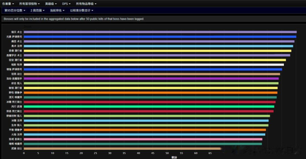The width and height of the screenshot is (306, 159).
Task: Select the 2 周范围 time range menu
Action: coord(37,10)
